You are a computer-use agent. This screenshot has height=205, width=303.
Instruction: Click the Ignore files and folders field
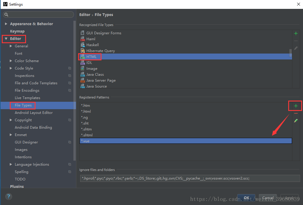click(x=190, y=178)
